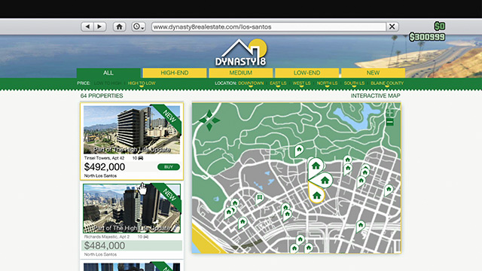Filter location by Downtown
The height and width of the screenshot is (271, 482).
click(x=251, y=84)
